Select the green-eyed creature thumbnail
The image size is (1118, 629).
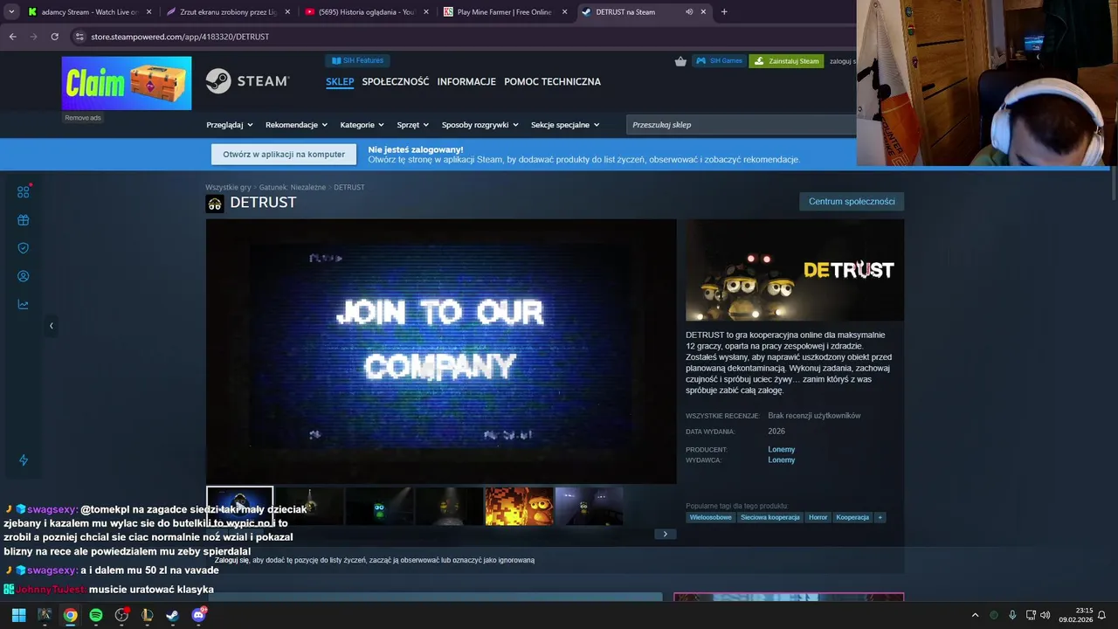[379, 506]
